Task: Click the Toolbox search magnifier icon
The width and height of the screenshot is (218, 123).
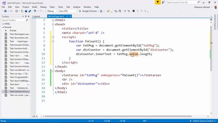Action: (27, 20)
